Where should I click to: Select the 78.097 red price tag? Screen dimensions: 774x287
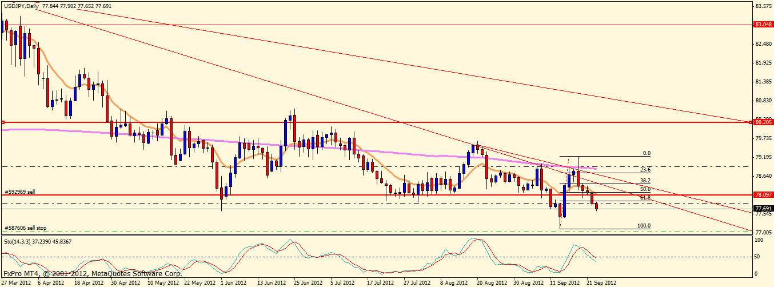click(763, 194)
